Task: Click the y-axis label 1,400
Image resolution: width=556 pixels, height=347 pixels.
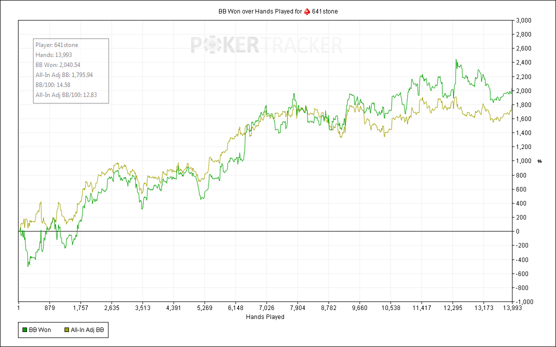Action: point(524,133)
